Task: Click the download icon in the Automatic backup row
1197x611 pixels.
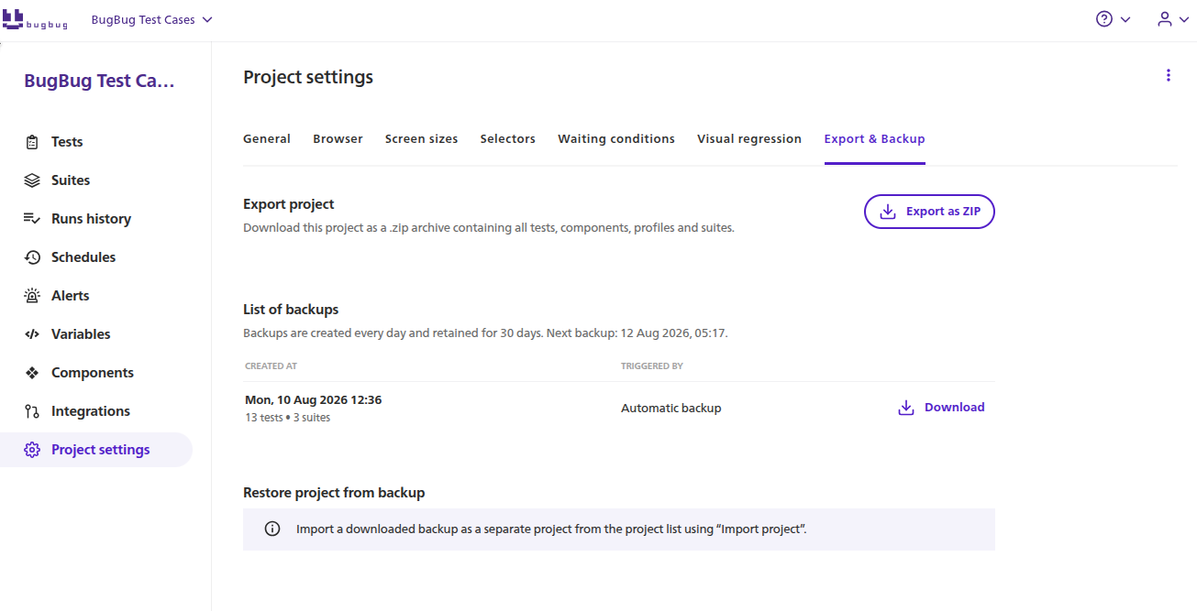Action: coord(905,408)
